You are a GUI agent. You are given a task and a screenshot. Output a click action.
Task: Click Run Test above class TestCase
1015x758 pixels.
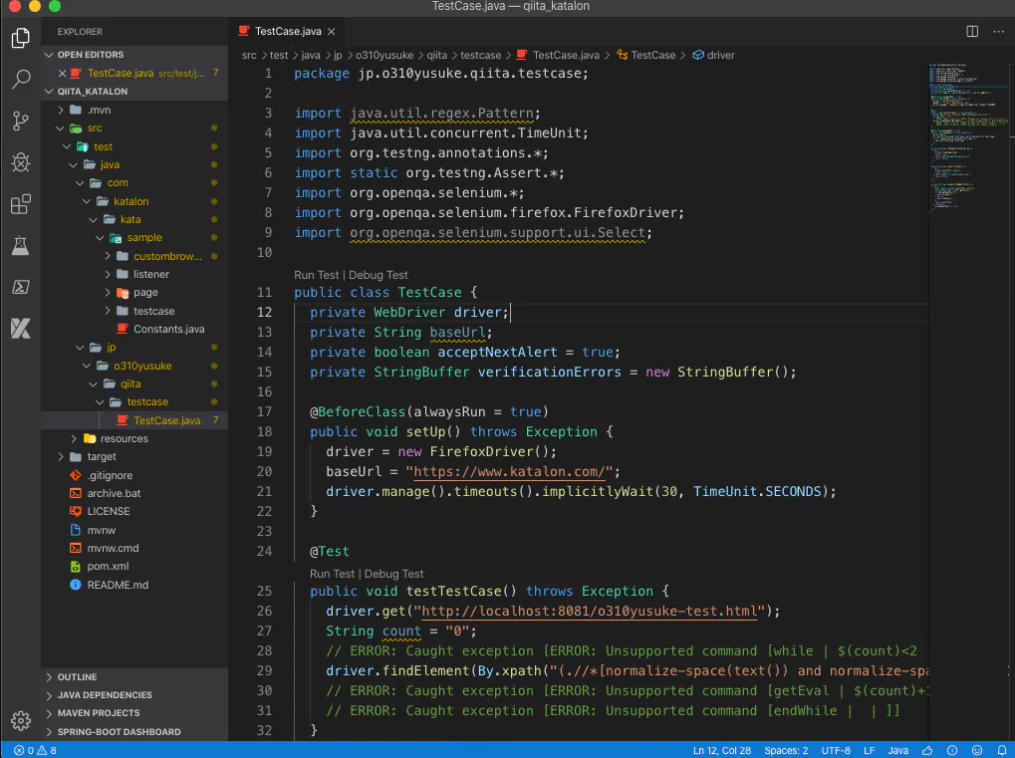(x=318, y=275)
